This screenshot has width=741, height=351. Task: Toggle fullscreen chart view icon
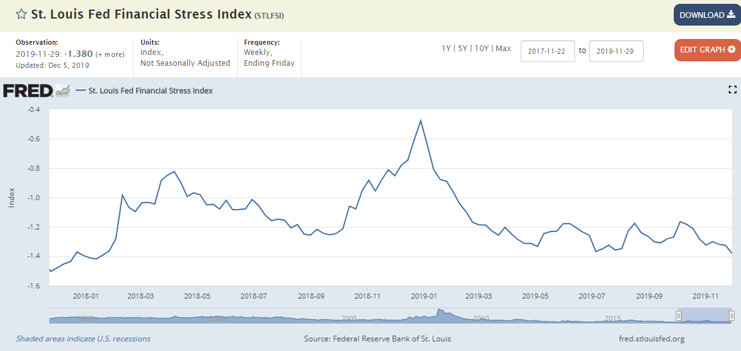733,90
